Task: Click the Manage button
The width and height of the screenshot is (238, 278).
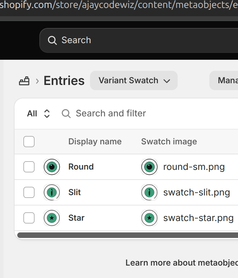Action: click(x=224, y=80)
